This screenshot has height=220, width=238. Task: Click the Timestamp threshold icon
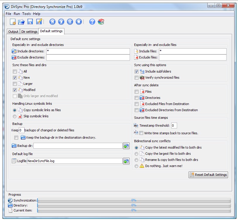(x=136, y=126)
